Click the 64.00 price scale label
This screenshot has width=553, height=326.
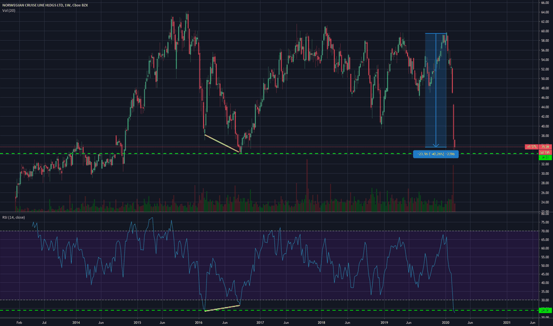coord(545,12)
